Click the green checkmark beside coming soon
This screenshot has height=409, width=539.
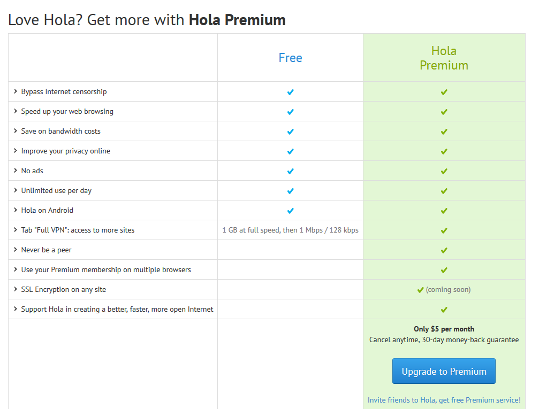[420, 290]
